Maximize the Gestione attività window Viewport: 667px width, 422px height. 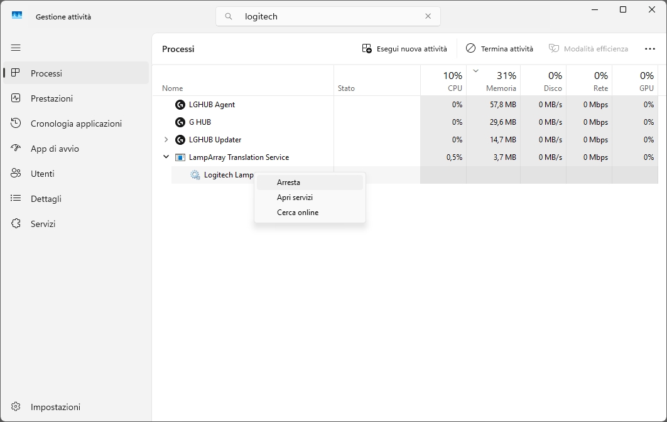point(623,9)
